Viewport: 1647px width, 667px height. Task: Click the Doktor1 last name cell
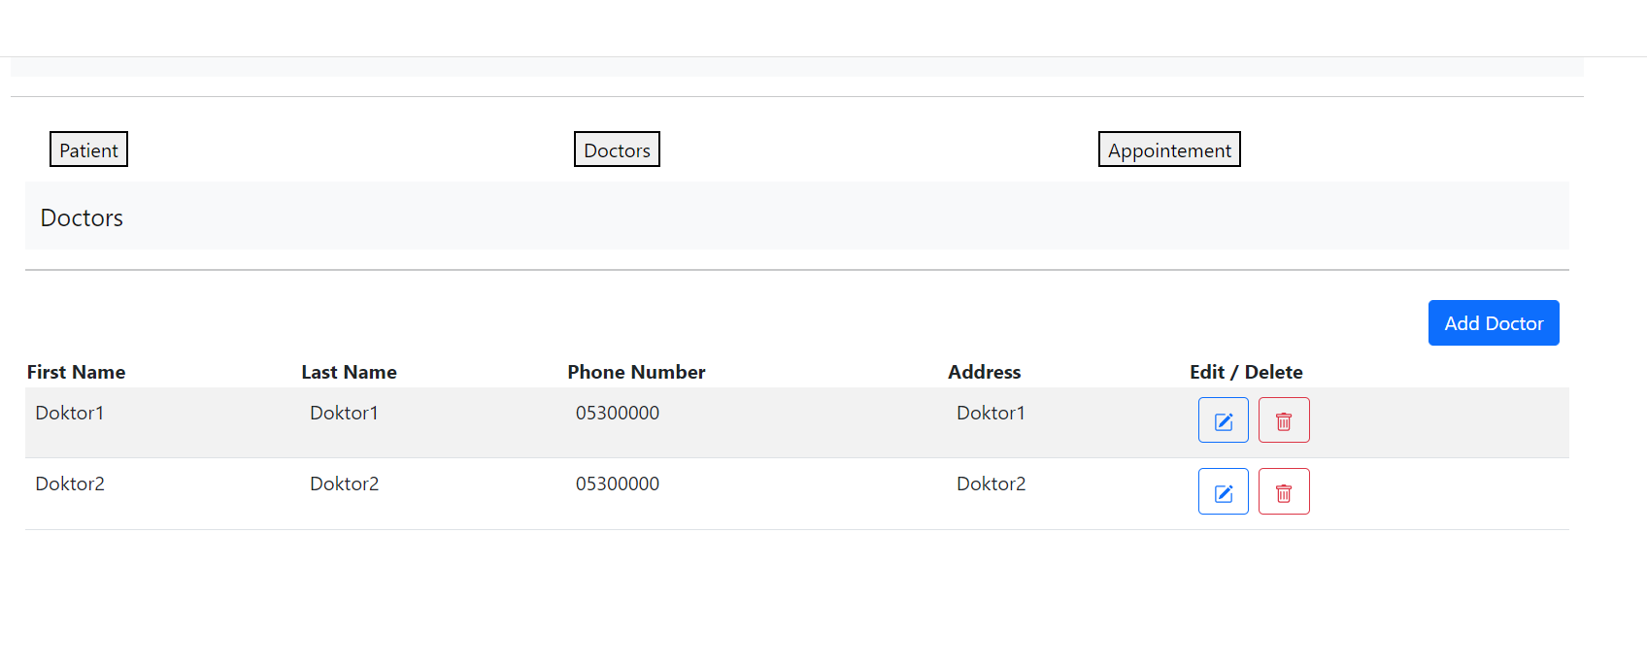[344, 413]
